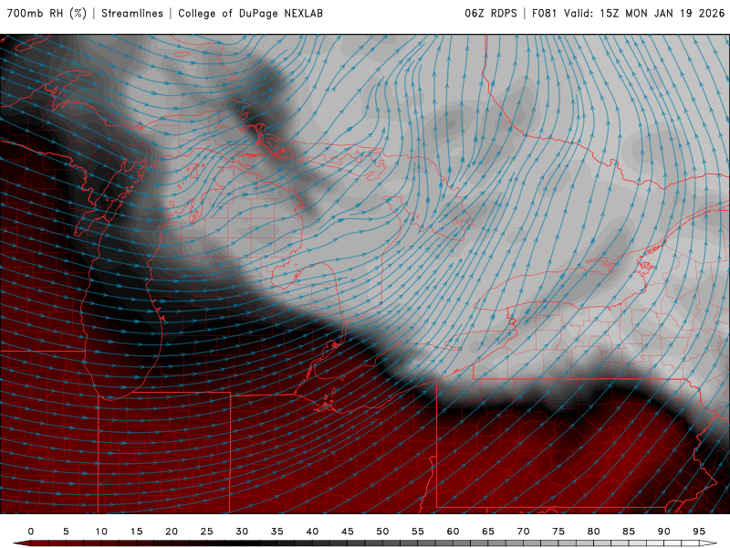
Task: Click the colorbar label "0"
Action: point(31,532)
